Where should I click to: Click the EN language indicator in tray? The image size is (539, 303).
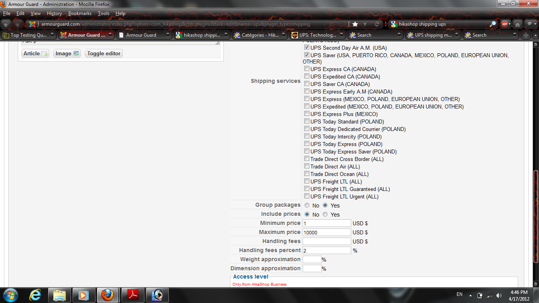[459, 294]
